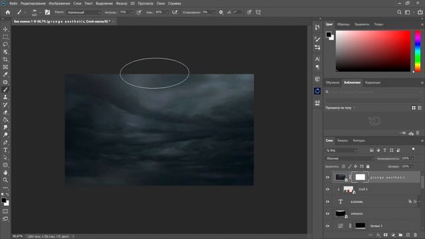Toggle lock transparent pixels
425x239 pixels.
(x=343, y=167)
